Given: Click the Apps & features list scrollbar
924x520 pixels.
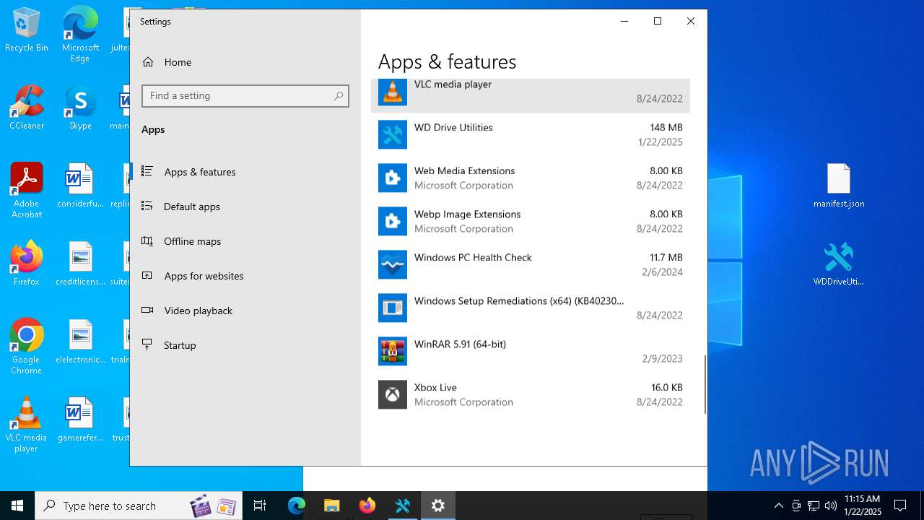Looking at the screenshot, I should 705,384.
